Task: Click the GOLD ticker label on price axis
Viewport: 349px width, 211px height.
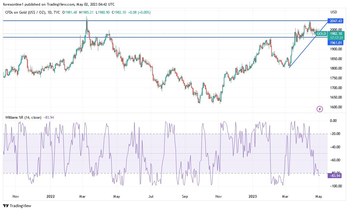Action: click(321, 34)
